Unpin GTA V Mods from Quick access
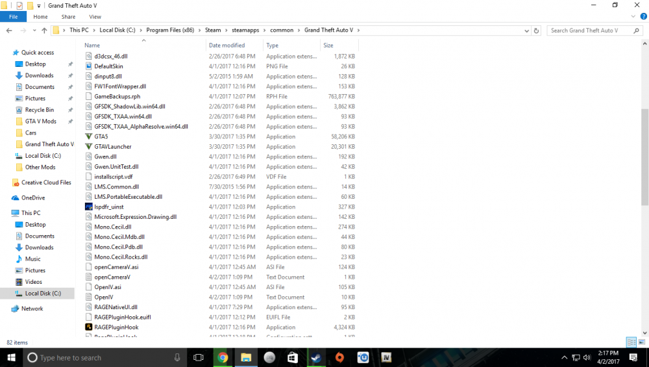Image resolution: width=649 pixels, height=367 pixels. click(70, 121)
